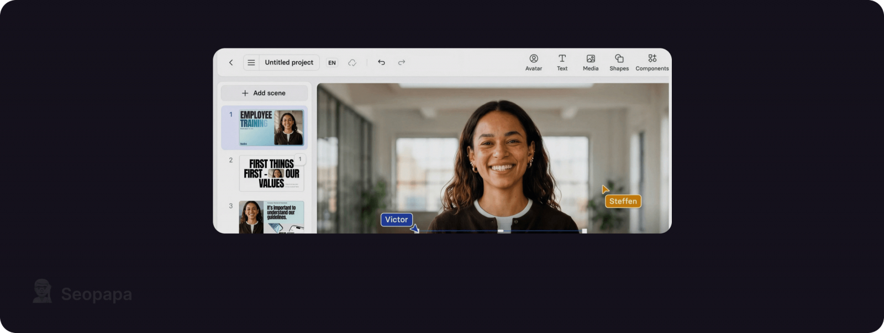Open the hamburger menu beside project title
Viewport: 884px width, 333px height.
click(251, 63)
